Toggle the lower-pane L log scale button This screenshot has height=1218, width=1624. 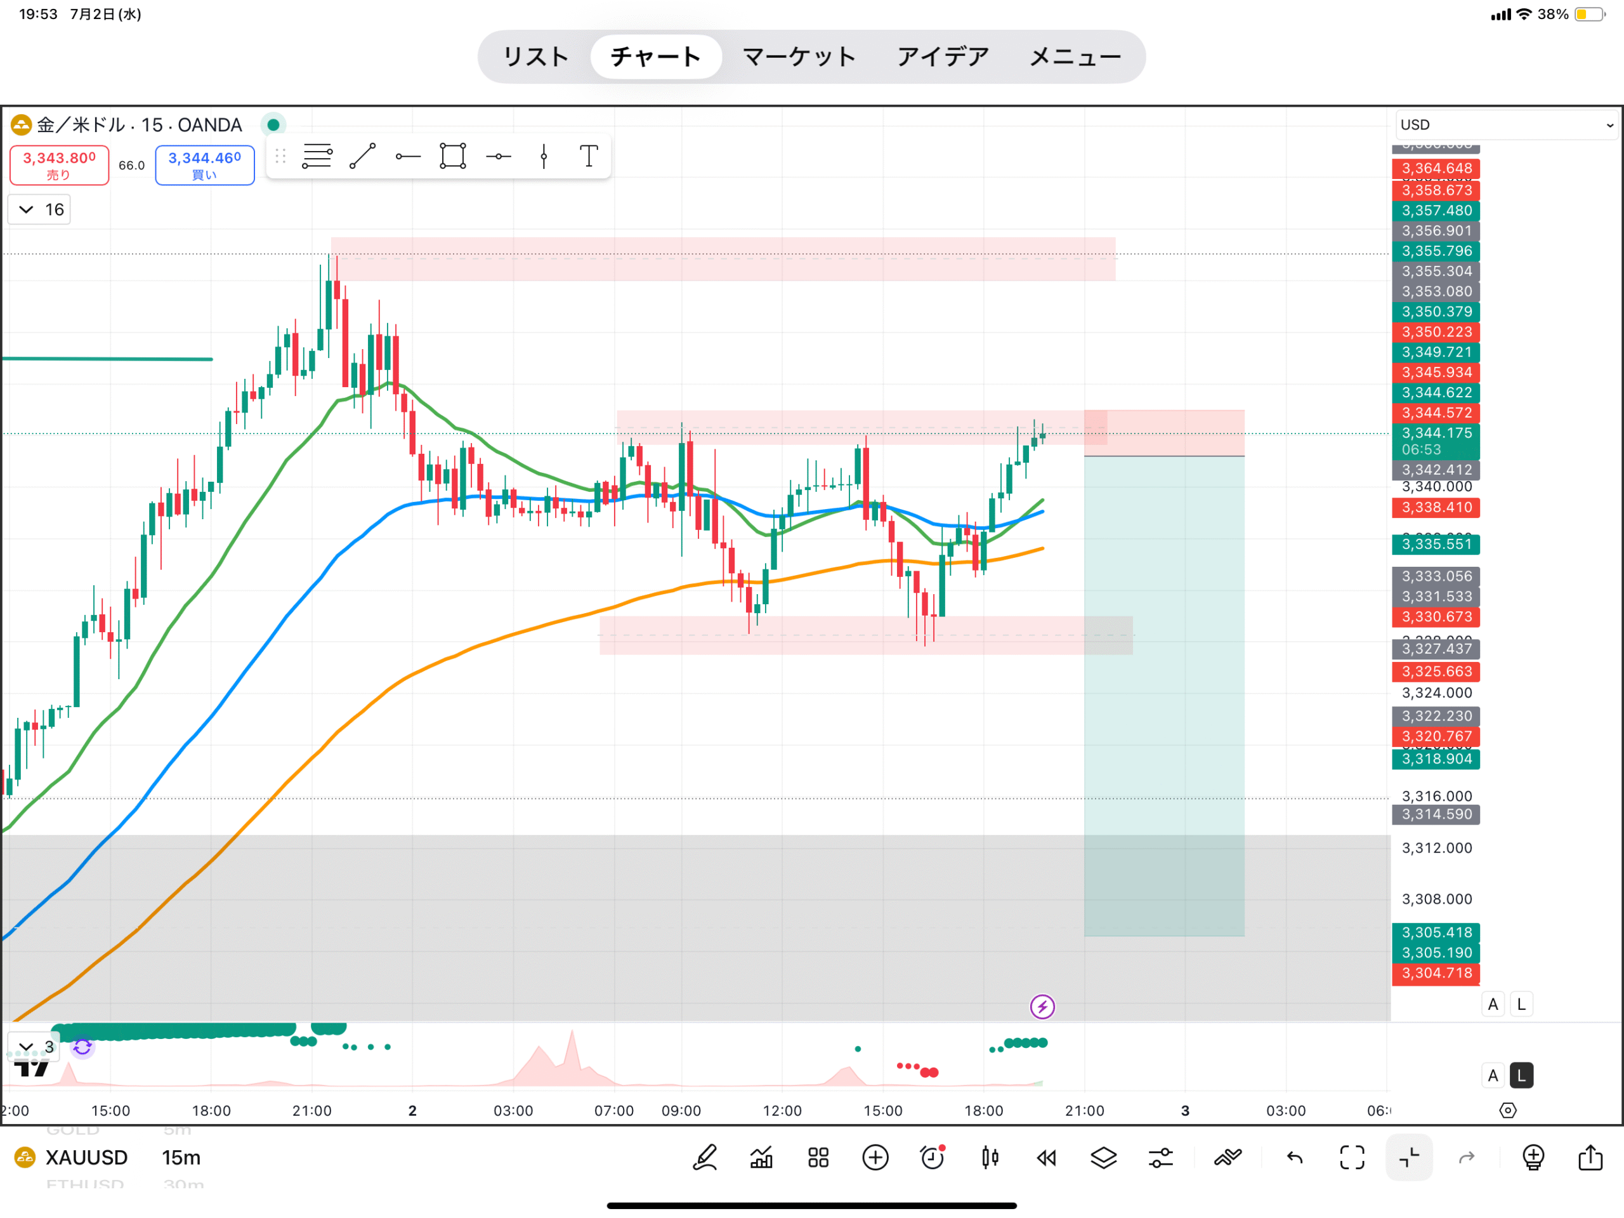point(1521,1075)
